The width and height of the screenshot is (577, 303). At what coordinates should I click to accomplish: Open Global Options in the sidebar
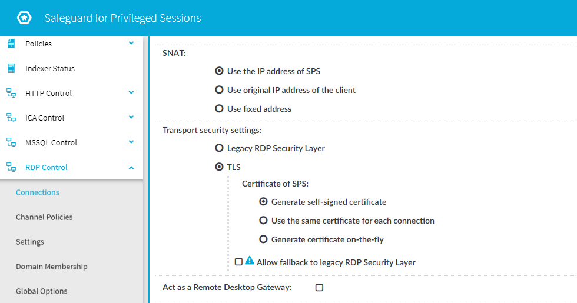click(42, 291)
